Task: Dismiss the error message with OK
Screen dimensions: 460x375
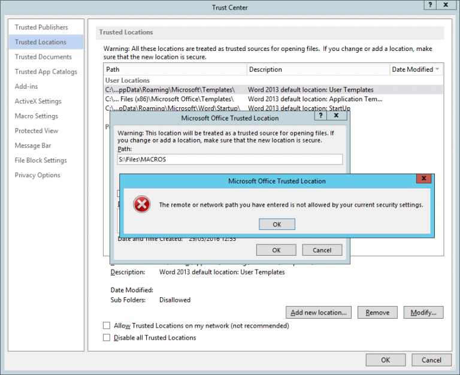Action: 276,224
